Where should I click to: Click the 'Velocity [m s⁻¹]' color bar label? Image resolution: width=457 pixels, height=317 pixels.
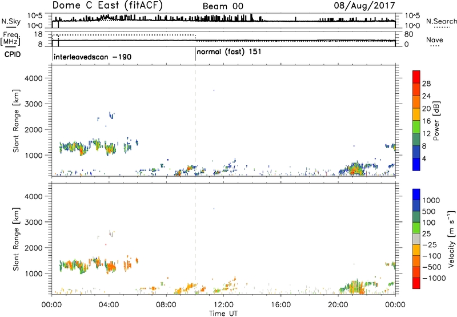tap(451, 239)
